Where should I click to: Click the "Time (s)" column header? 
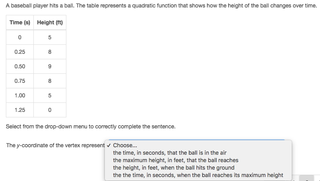click(20, 22)
